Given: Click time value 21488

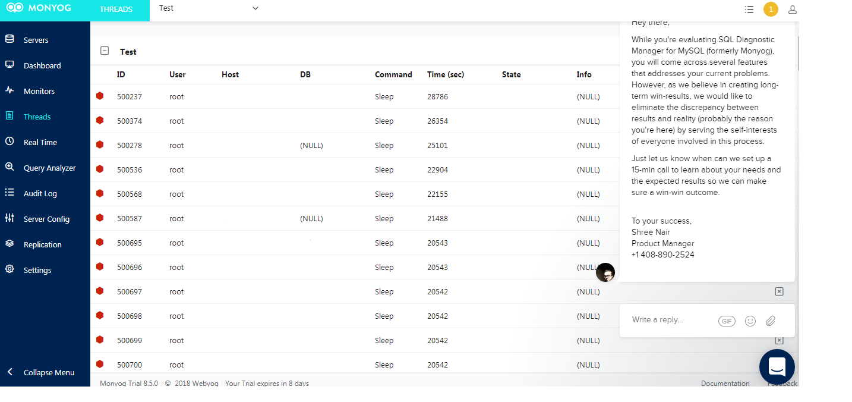Looking at the screenshot, I should (437, 218).
